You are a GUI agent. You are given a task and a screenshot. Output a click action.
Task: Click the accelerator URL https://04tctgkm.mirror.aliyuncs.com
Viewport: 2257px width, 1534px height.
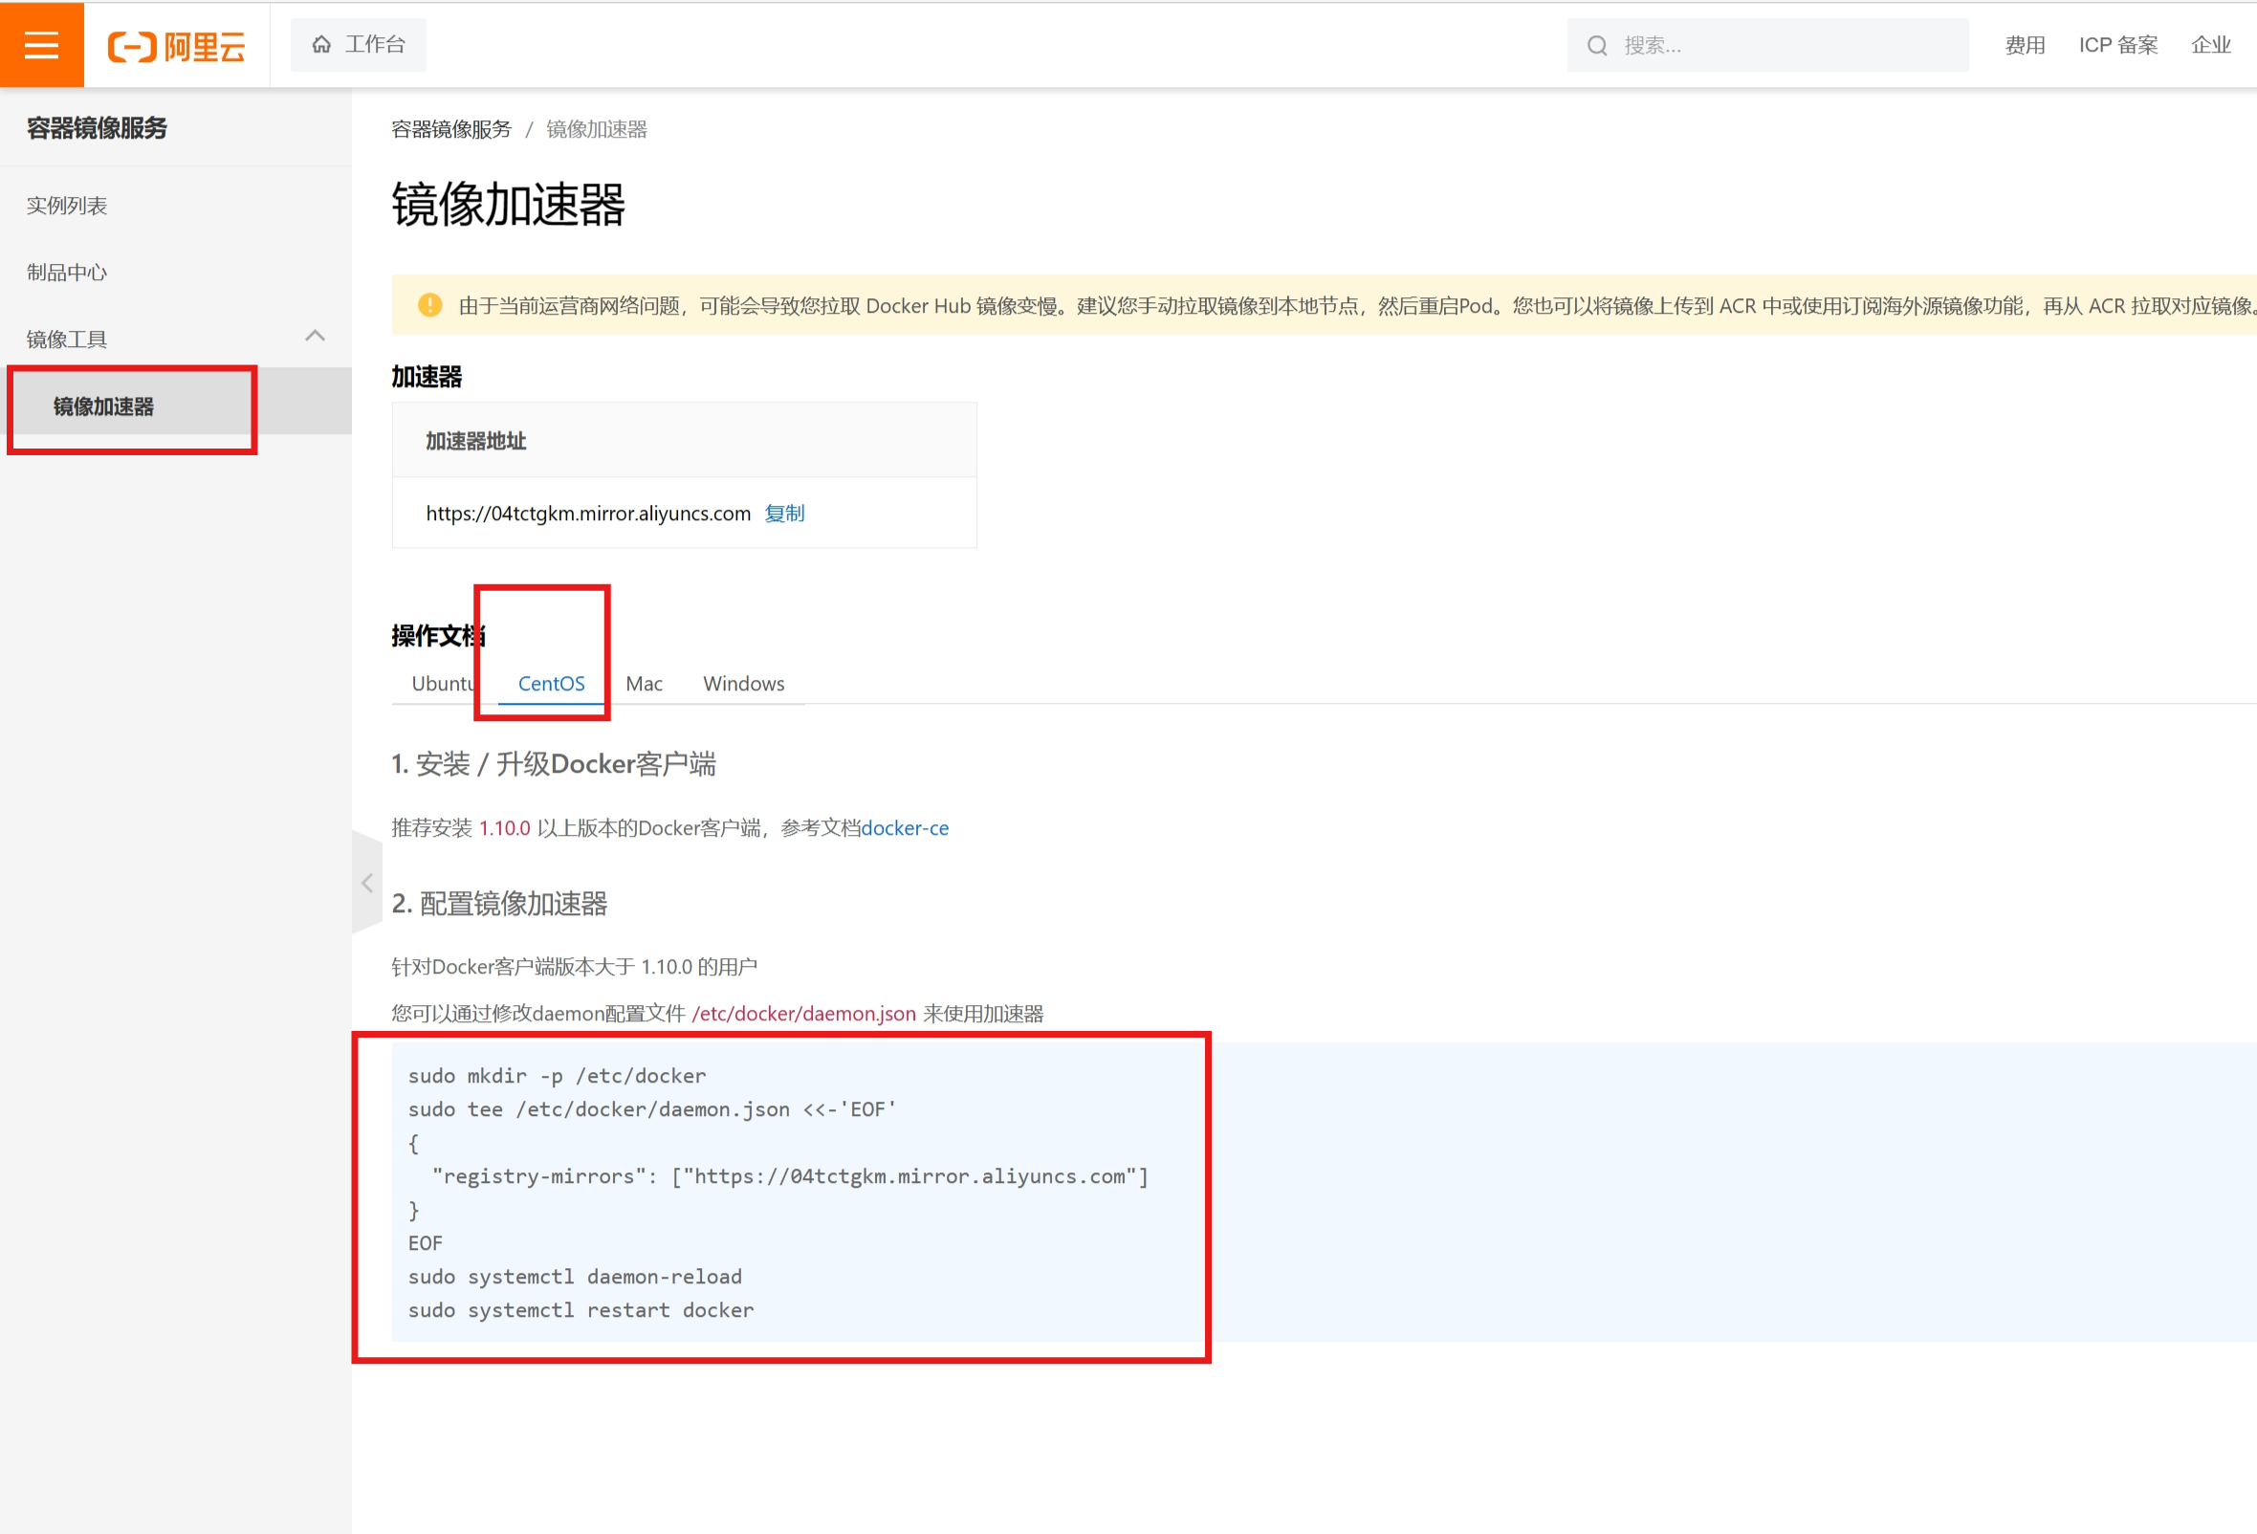pos(587,513)
